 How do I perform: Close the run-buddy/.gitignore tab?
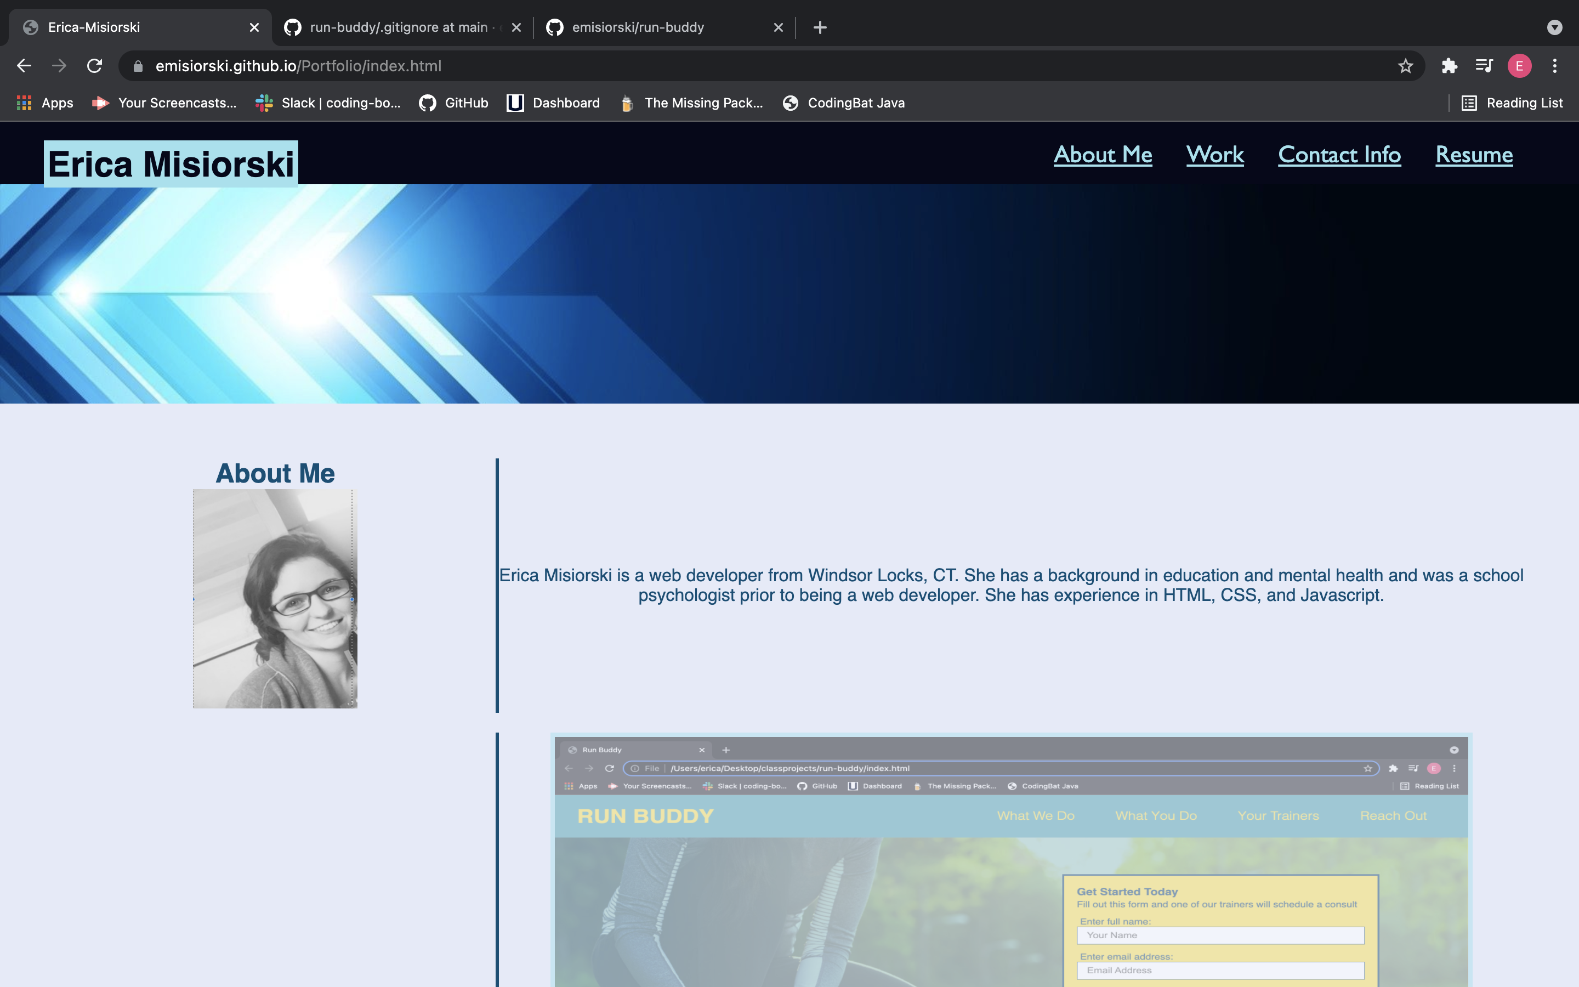pos(516,27)
